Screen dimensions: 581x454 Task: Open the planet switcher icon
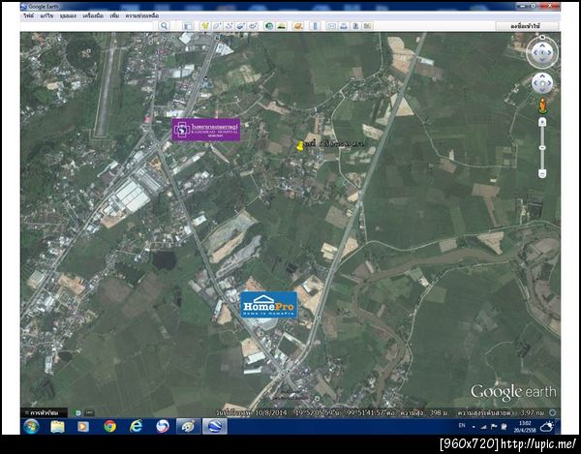point(298,26)
